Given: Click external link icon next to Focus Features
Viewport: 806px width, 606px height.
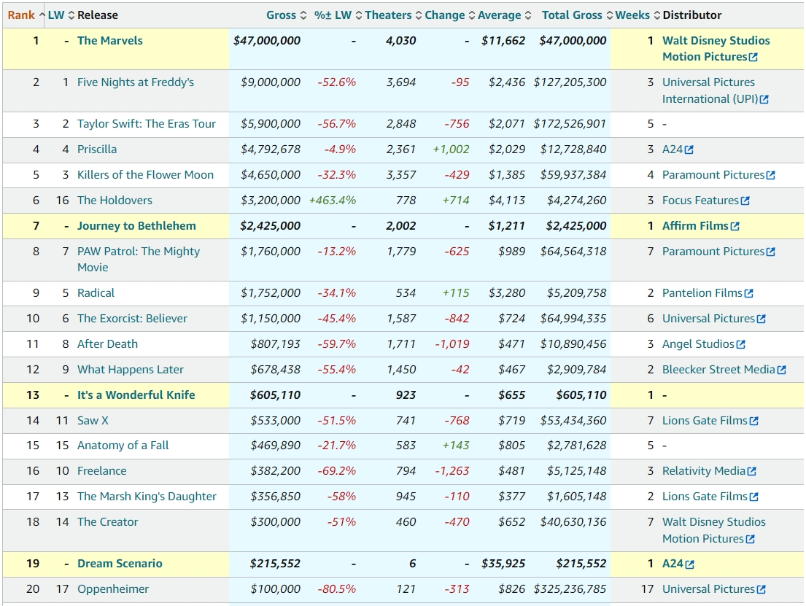Looking at the screenshot, I should 745,201.
